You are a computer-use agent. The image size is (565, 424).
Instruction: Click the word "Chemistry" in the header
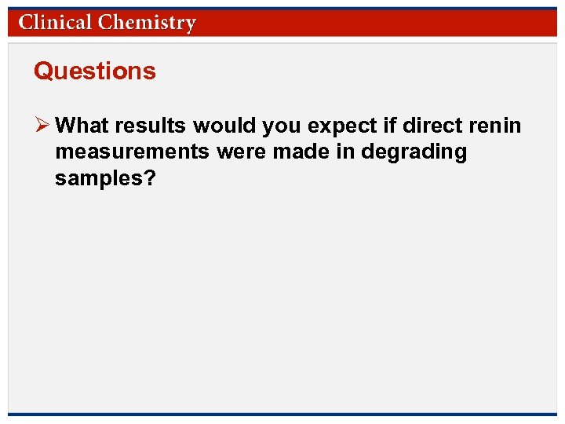tap(148, 22)
